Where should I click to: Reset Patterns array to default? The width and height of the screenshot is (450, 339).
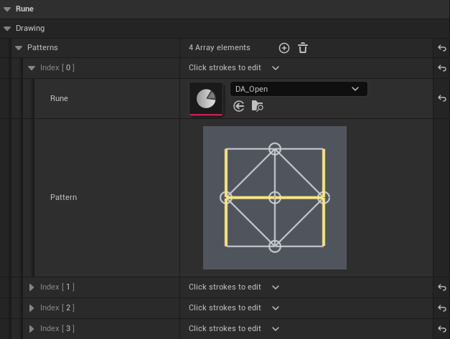[x=442, y=48]
